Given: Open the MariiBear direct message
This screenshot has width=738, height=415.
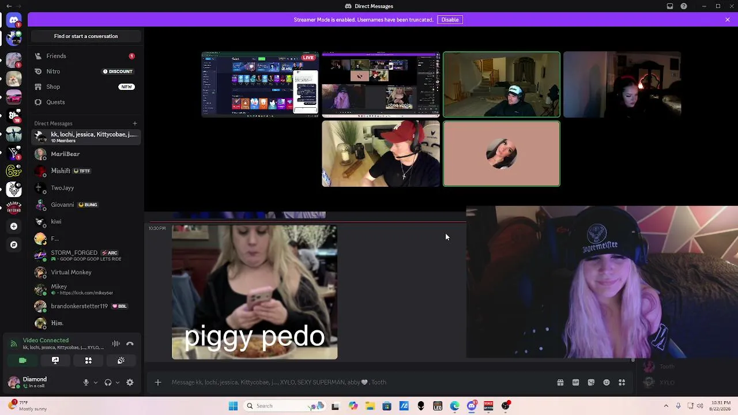Looking at the screenshot, I should (86, 154).
